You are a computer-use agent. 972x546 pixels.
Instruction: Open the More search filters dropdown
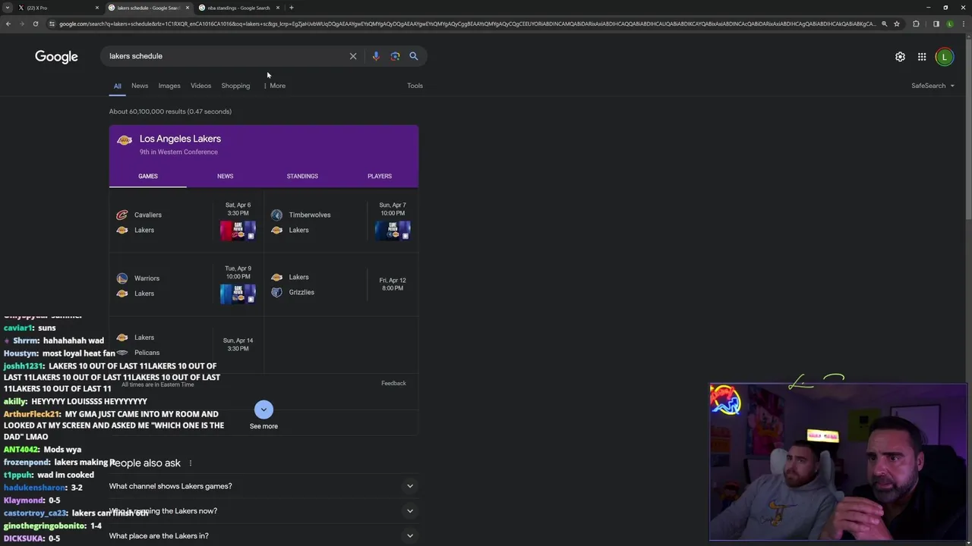(274, 86)
